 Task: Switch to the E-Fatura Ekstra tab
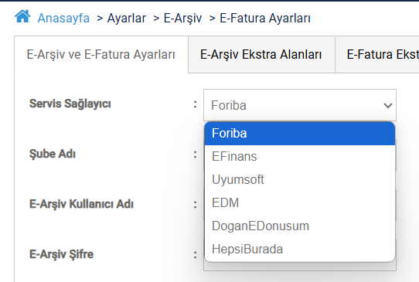(x=377, y=55)
